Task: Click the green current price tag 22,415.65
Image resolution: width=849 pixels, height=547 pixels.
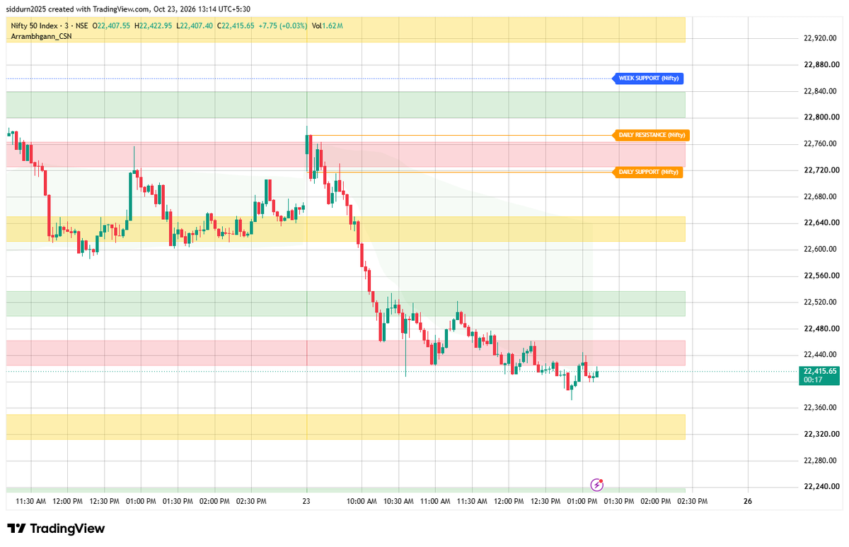Action: 819,375
